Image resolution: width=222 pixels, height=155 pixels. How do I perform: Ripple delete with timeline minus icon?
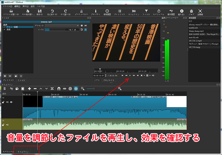pyautogui.click(x=35, y=89)
